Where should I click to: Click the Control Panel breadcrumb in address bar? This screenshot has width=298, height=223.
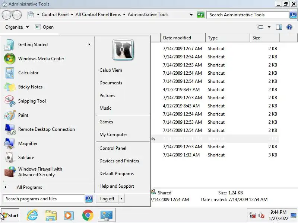55,14
